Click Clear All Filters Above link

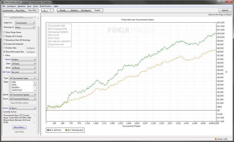pos(19,103)
